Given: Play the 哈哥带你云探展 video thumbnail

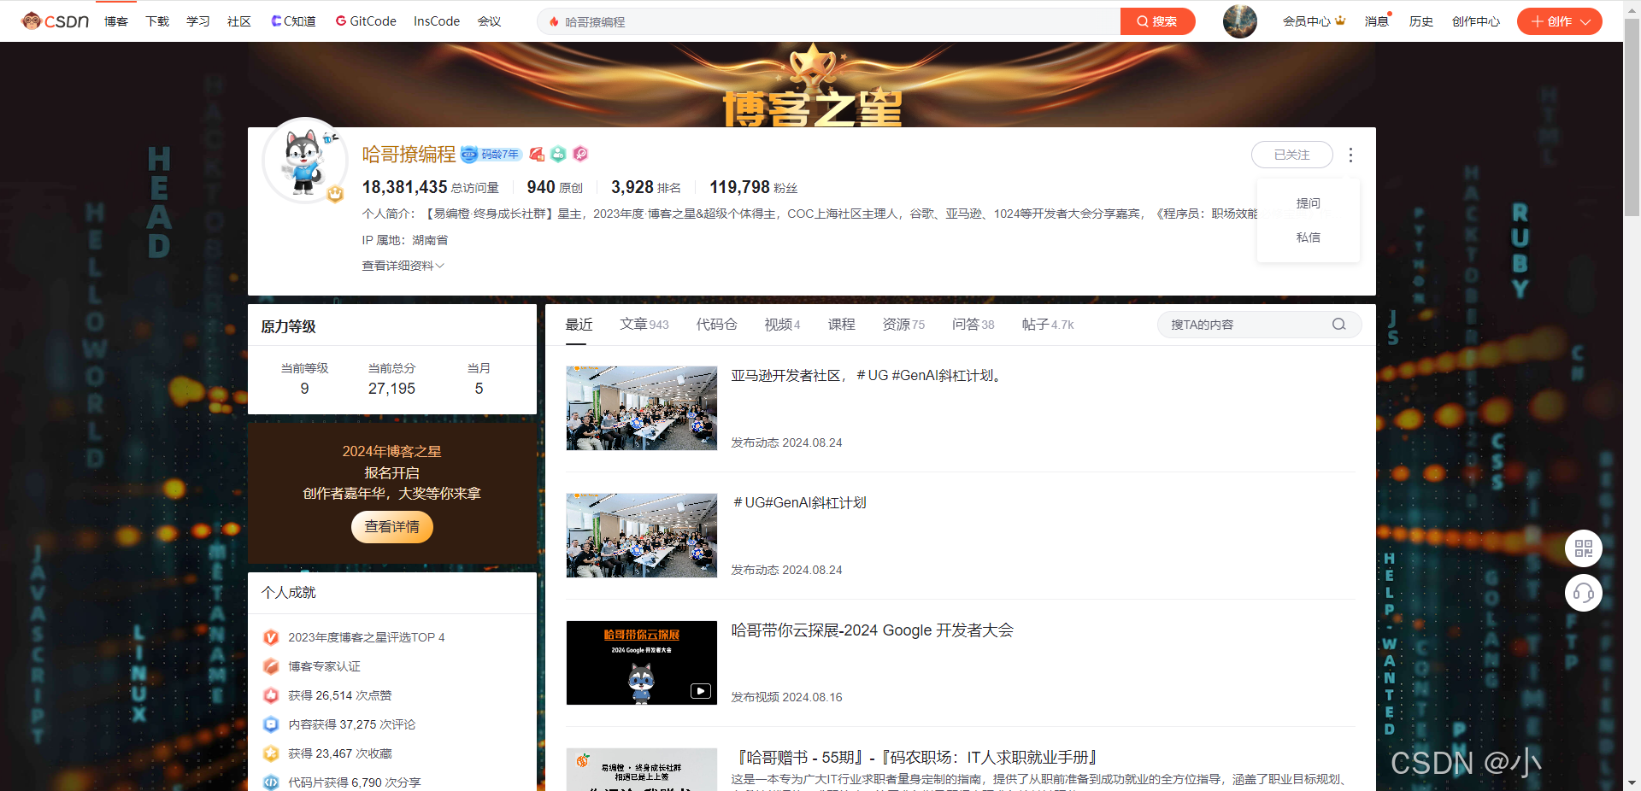Looking at the screenshot, I should point(641,663).
